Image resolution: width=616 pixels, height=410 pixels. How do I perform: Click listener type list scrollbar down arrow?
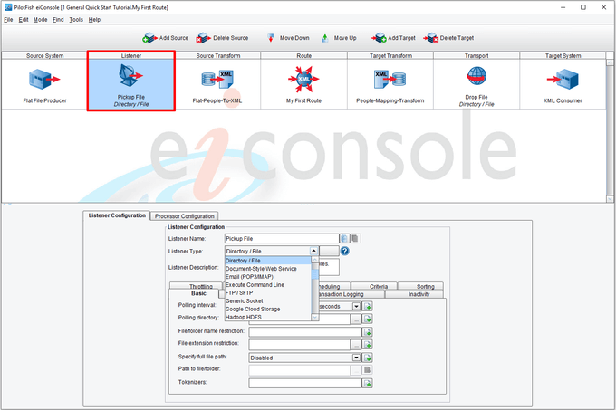tap(314, 317)
